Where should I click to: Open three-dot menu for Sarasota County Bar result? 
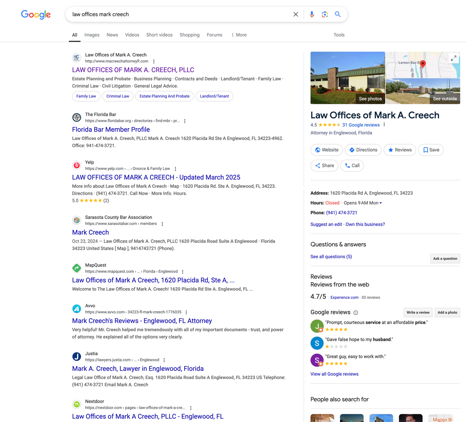[x=162, y=224]
